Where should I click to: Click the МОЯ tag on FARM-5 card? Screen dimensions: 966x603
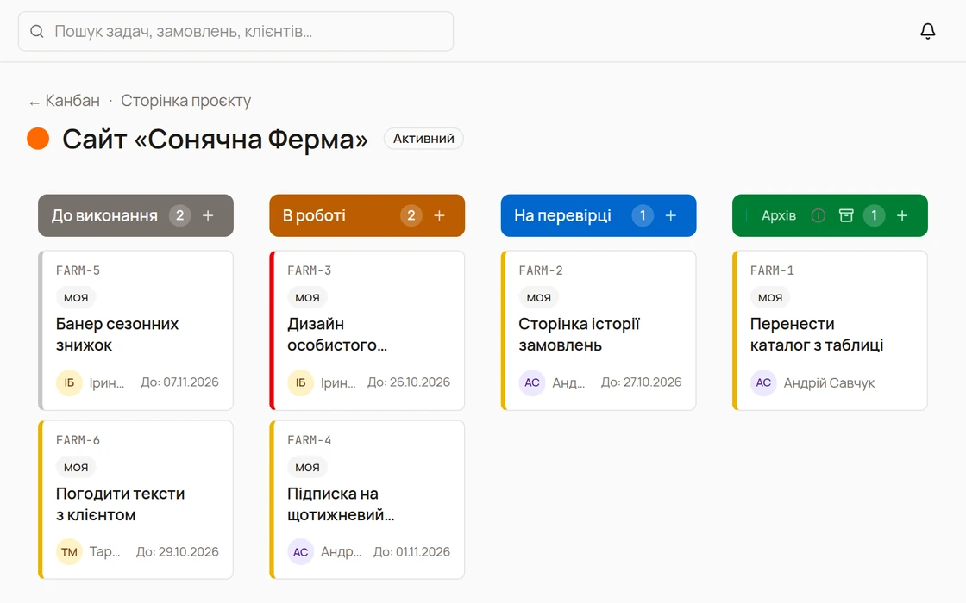76,298
